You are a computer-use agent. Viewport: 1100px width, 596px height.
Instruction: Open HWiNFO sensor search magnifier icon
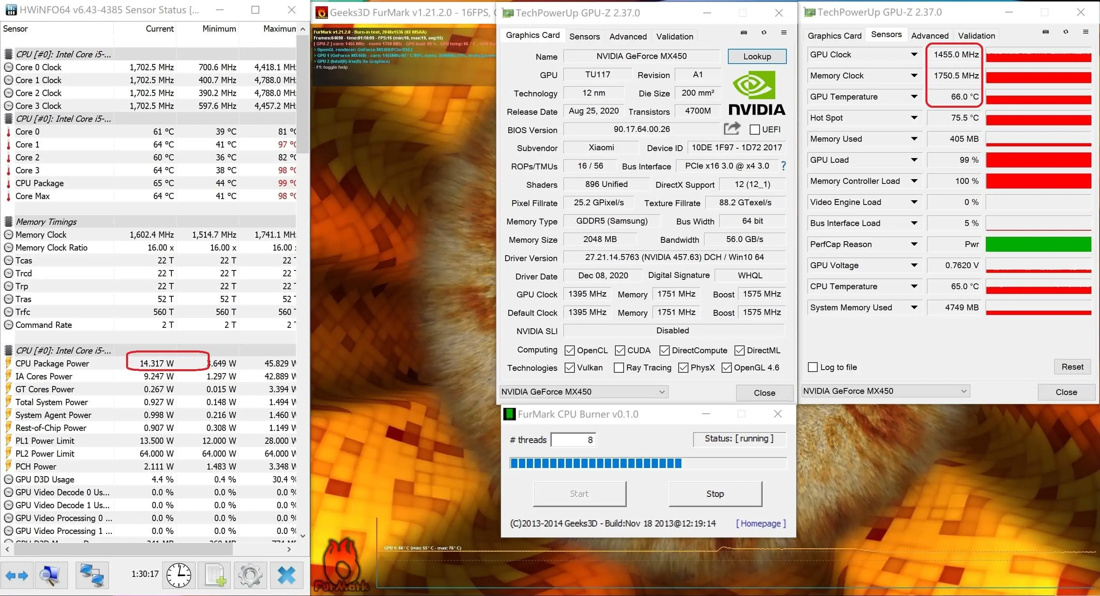[x=50, y=575]
